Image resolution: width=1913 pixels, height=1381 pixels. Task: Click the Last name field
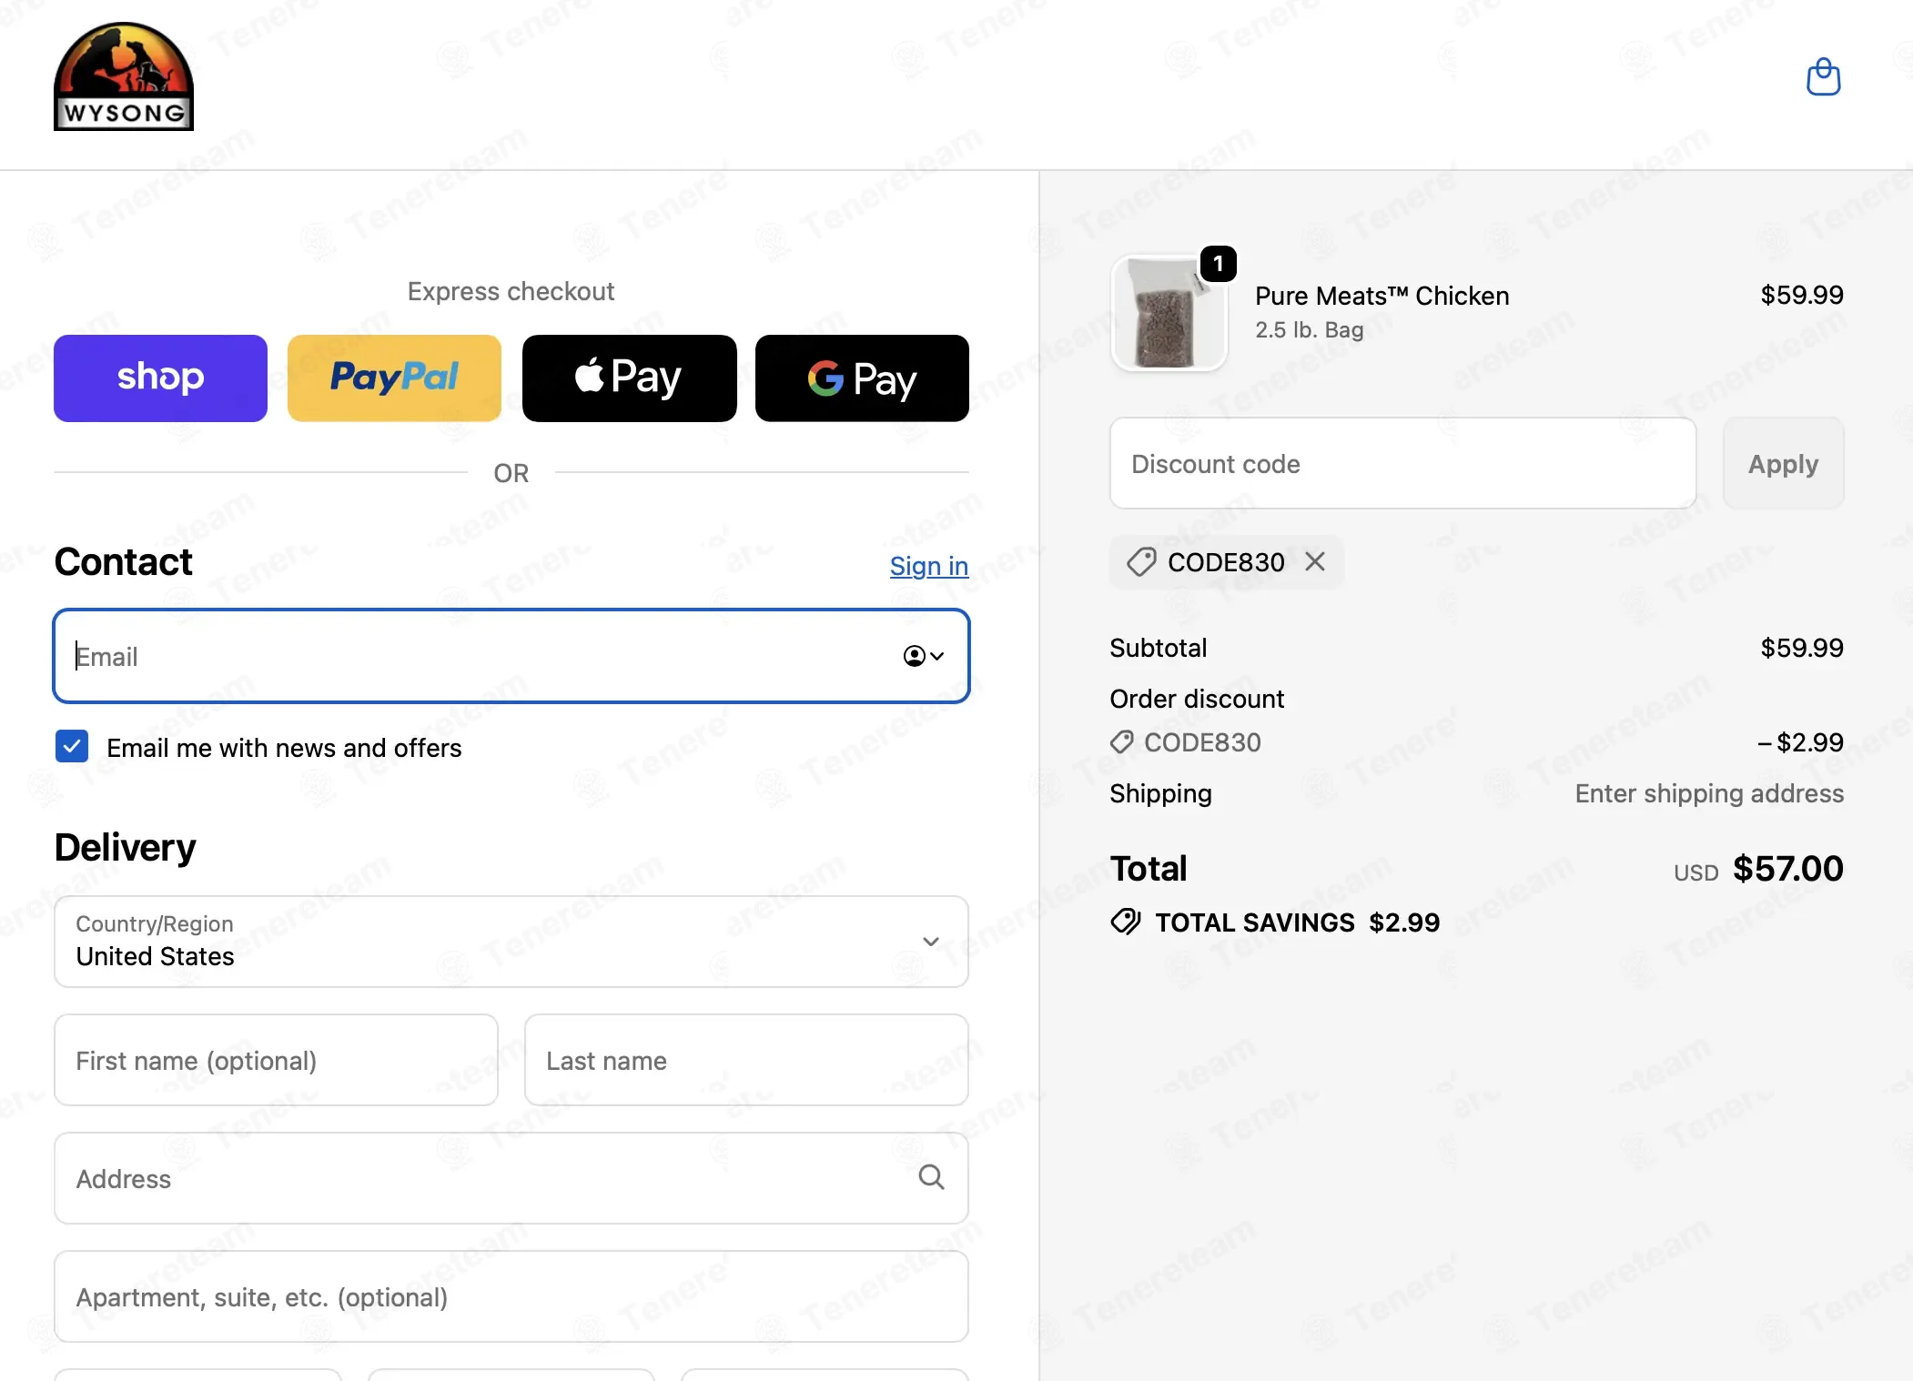point(746,1060)
